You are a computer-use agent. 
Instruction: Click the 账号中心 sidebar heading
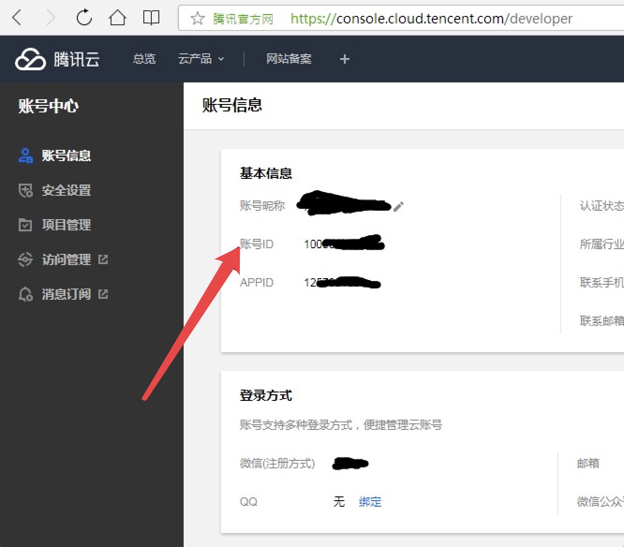pos(48,106)
